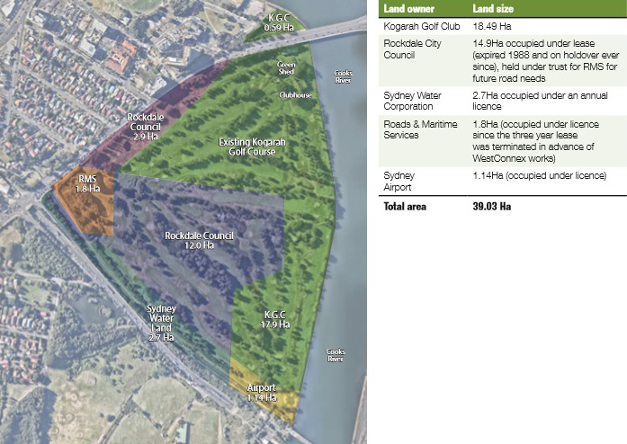Image resolution: width=627 pixels, height=444 pixels.
Task: Select the '18.49 Ha' table cell
Action: coord(492,26)
